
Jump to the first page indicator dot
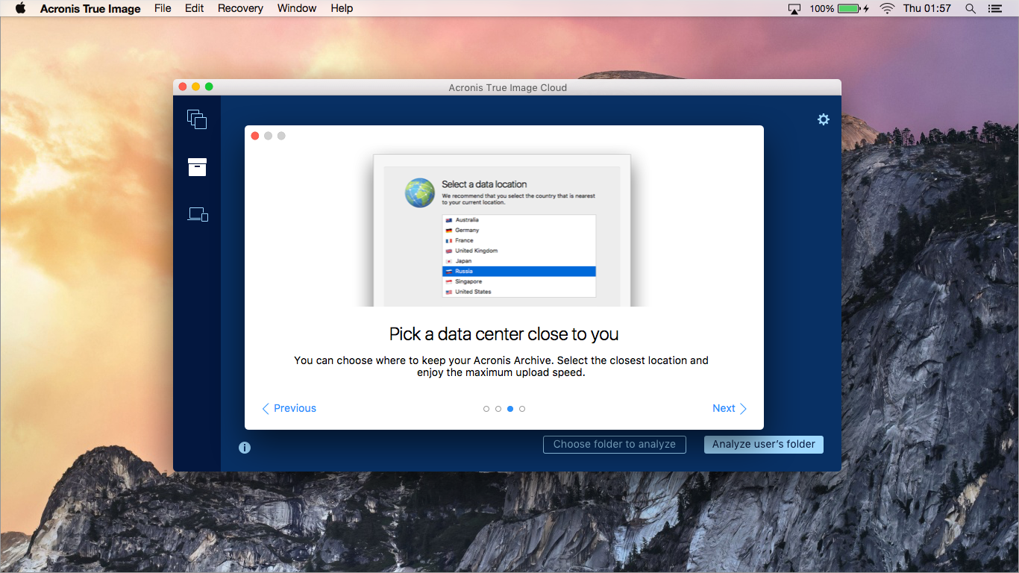point(486,409)
